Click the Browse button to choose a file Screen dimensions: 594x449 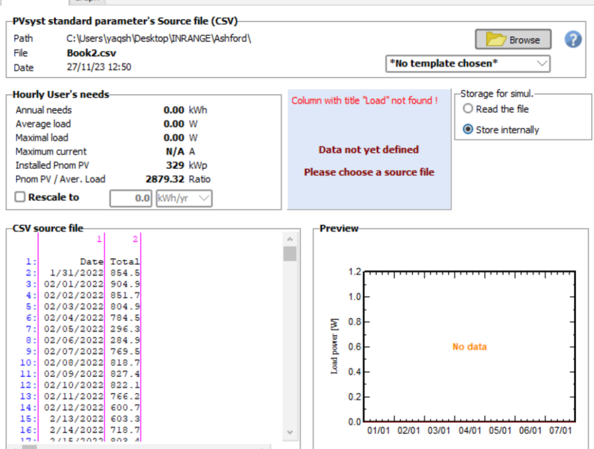[513, 40]
